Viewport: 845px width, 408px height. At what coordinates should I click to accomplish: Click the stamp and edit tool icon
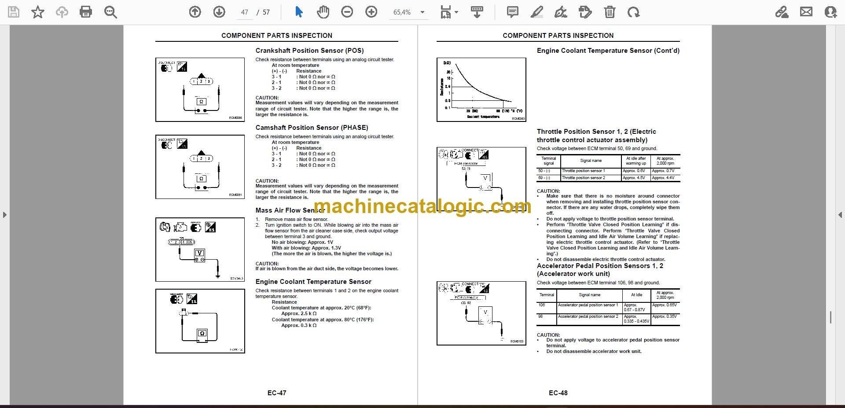585,12
